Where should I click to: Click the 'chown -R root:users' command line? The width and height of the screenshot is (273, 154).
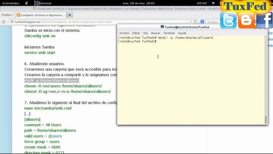pos(63,86)
